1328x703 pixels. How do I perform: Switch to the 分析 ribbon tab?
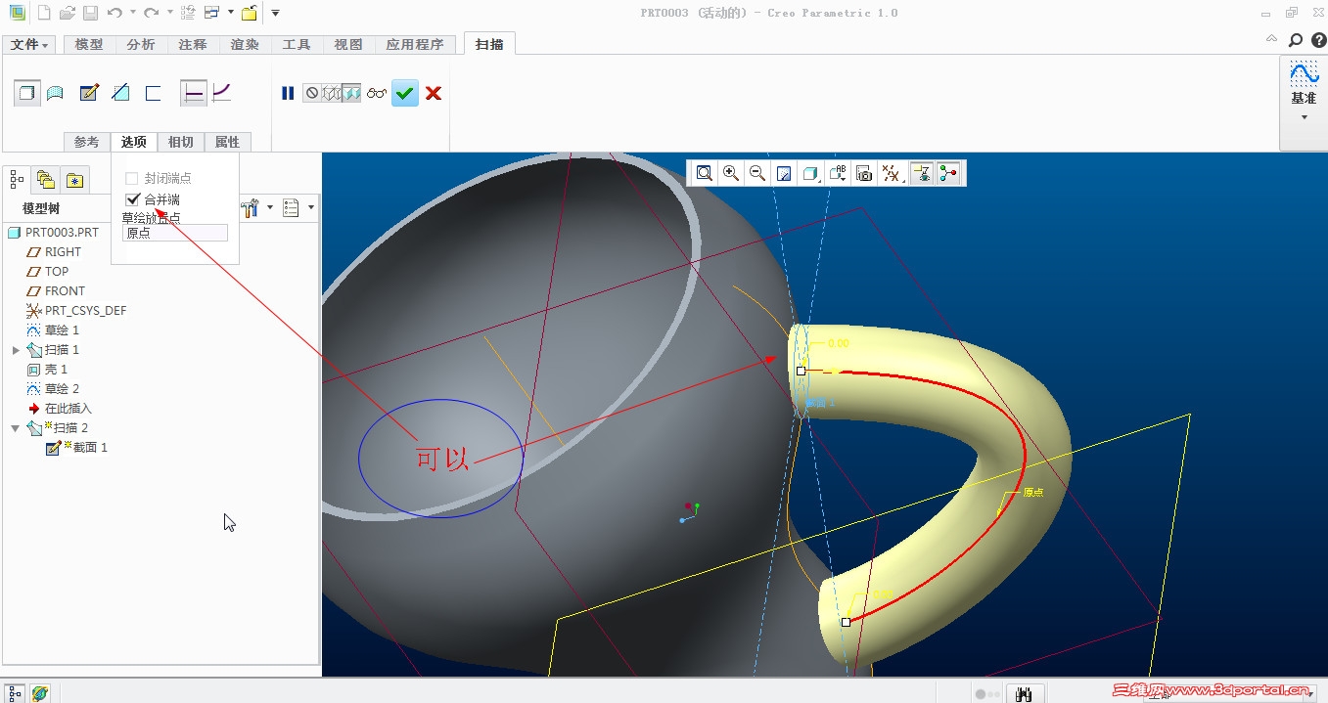141,45
